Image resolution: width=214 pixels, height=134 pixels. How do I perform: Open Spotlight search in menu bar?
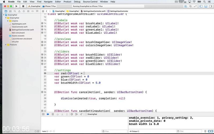point(204,2)
